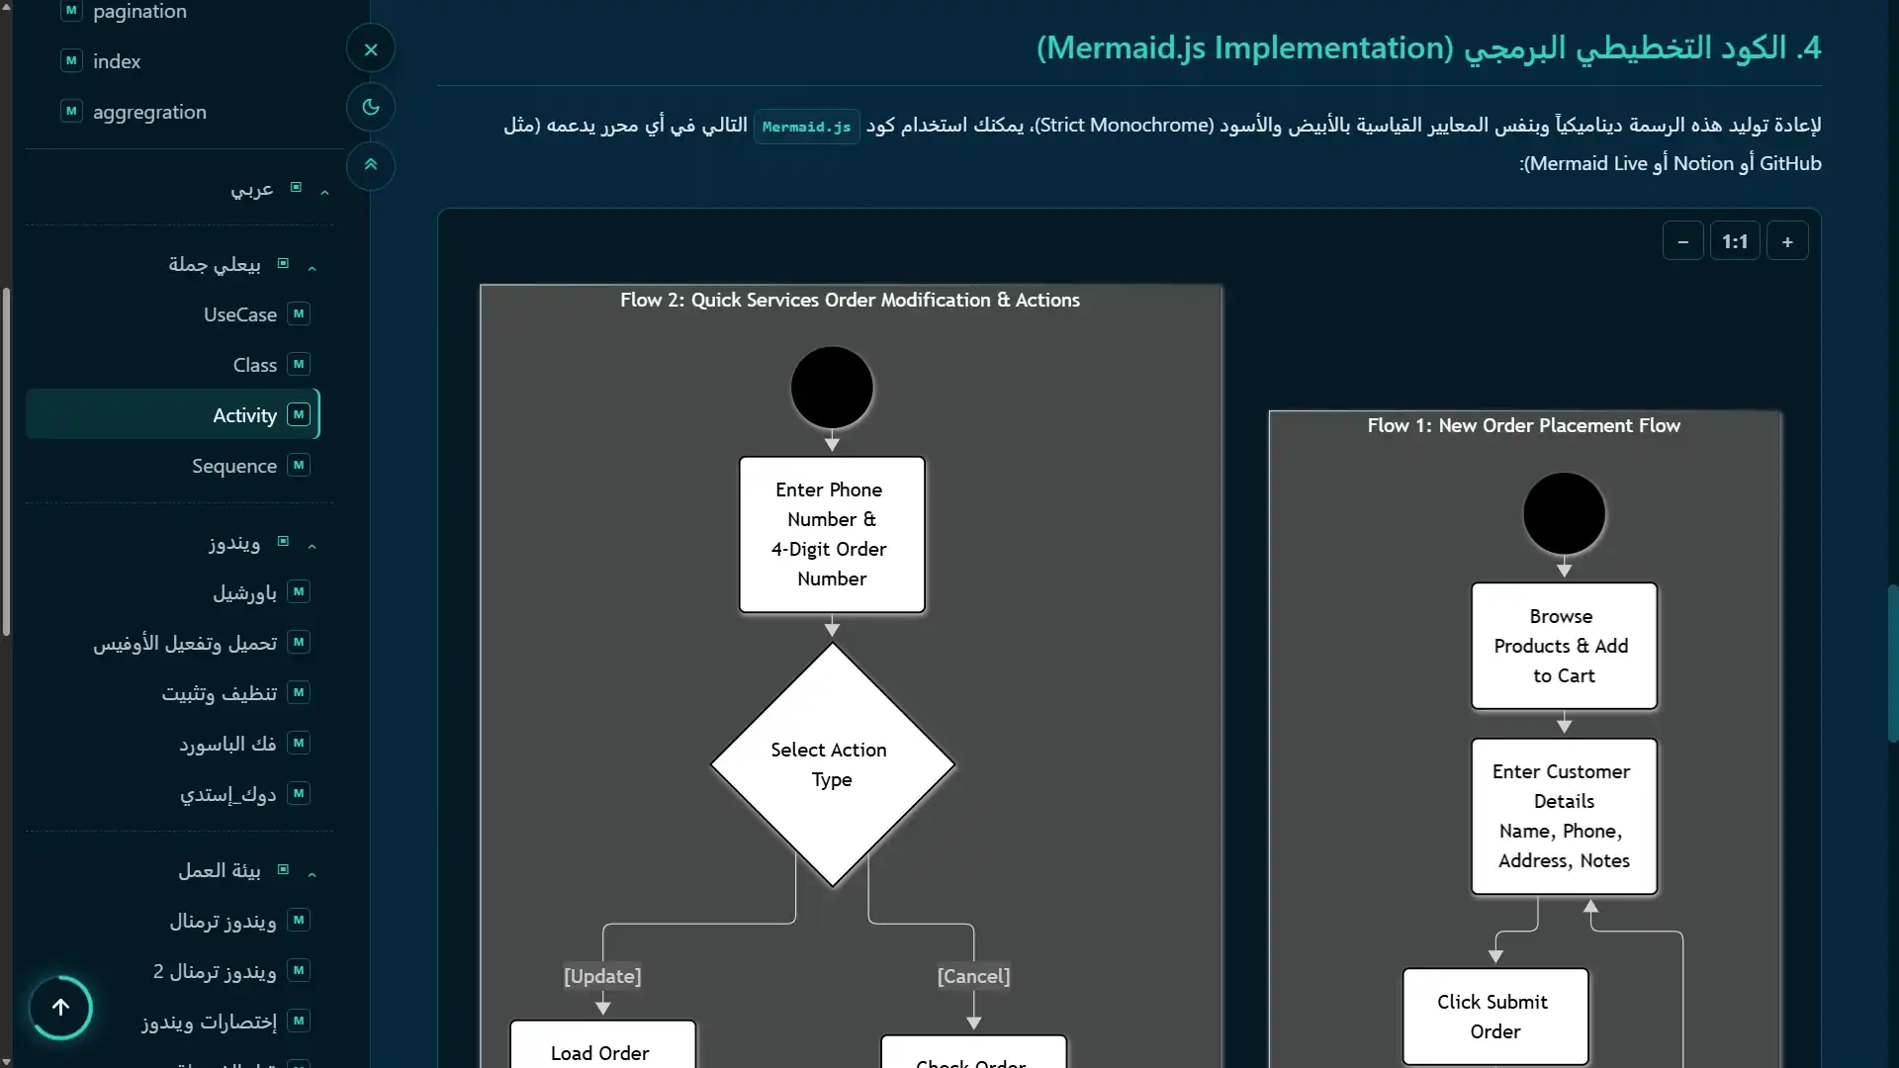Open the ويندوز ترمنال 2 page
The width and height of the screenshot is (1899, 1068).
(215, 971)
